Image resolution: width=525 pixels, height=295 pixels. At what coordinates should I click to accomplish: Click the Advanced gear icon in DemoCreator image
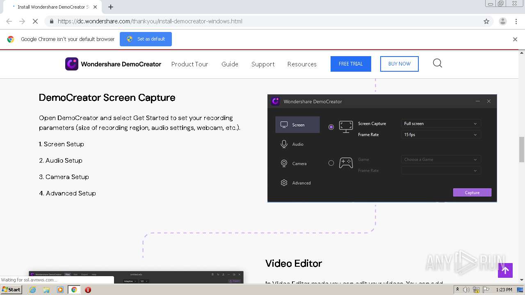point(284,183)
